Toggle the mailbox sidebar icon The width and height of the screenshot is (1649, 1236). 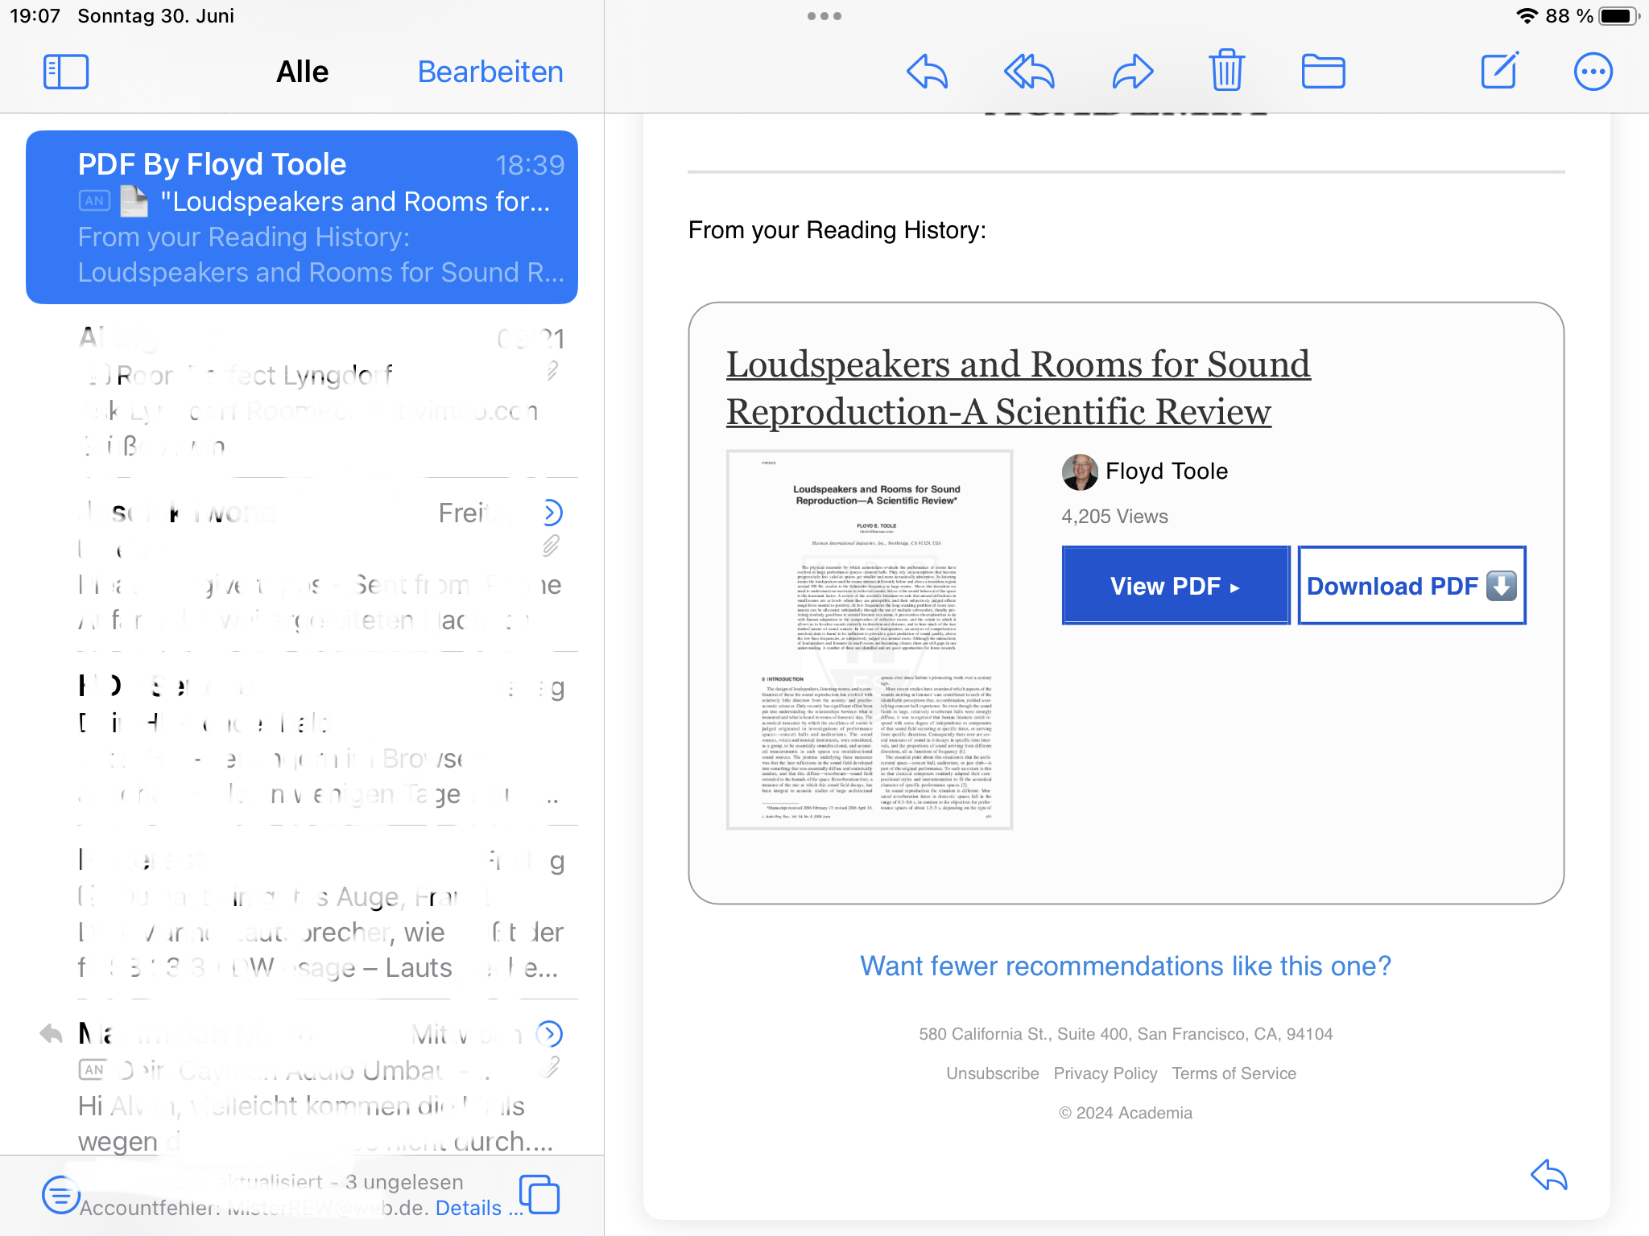point(66,72)
